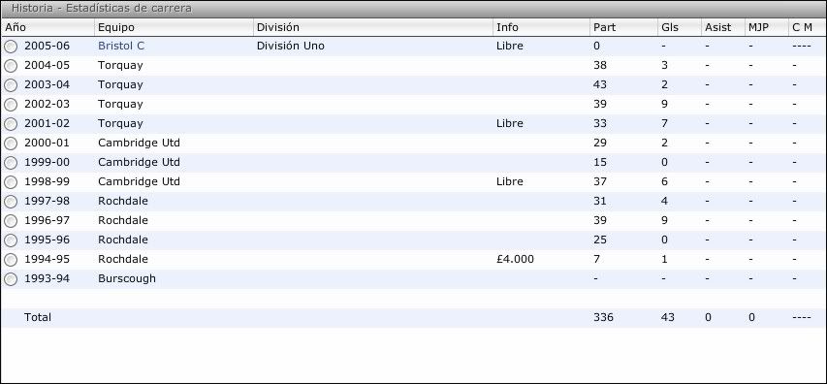This screenshot has height=384, width=827.
Task: Click the 31 appearances cell for 1997-98
Action: point(600,201)
